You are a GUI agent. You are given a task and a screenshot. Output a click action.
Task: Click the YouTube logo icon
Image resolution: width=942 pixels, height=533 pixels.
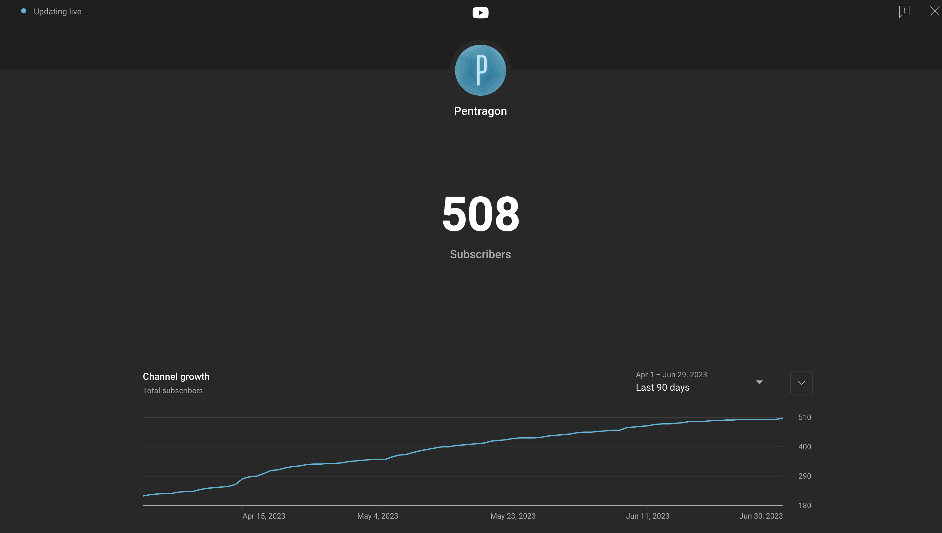pyautogui.click(x=480, y=13)
